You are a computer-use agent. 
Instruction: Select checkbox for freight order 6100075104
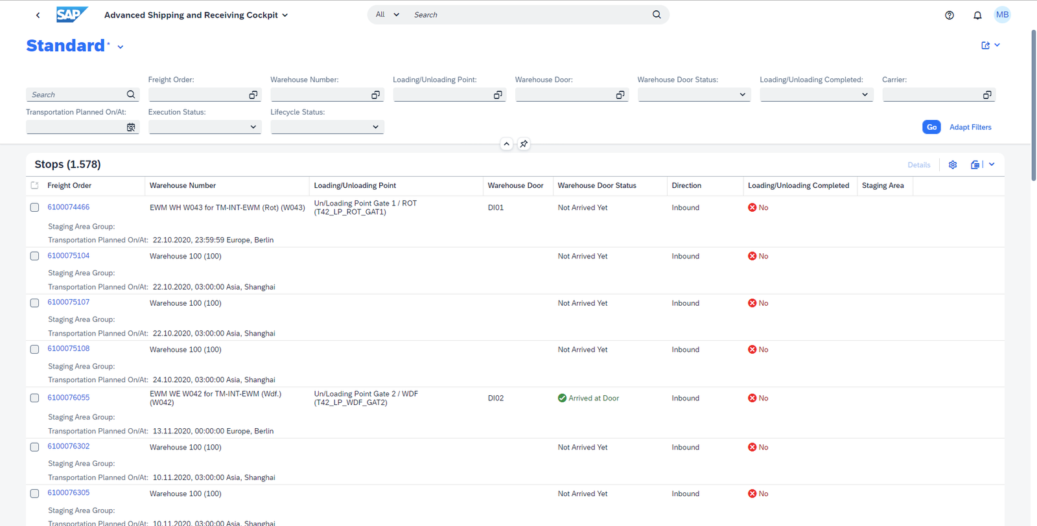coord(35,256)
